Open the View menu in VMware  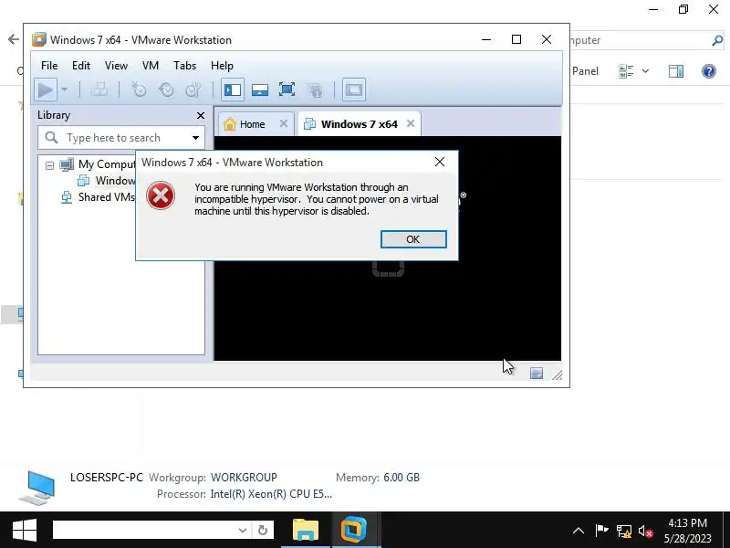pyautogui.click(x=116, y=66)
